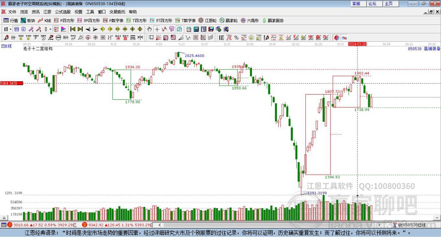Click the 沪 index 3010.66 status entry
The height and width of the screenshot is (237, 441).
click(42, 225)
